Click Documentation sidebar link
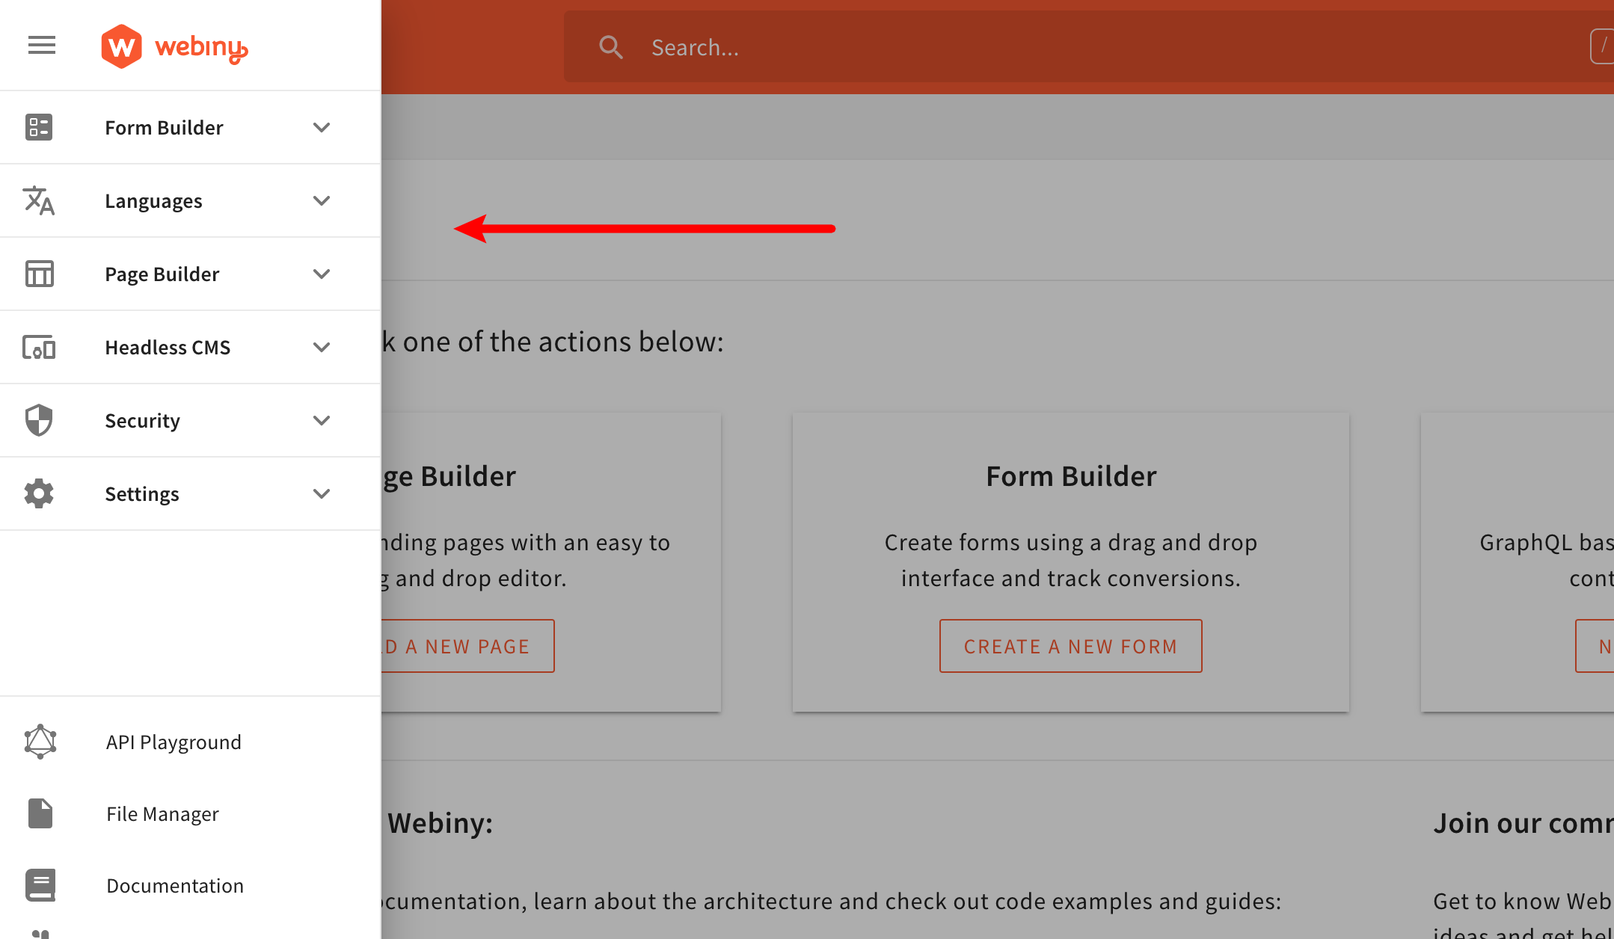Viewport: 1614px width, 939px height. 174,885
